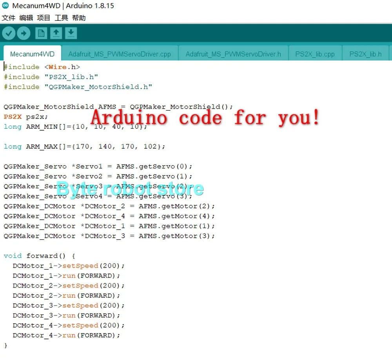Open the 文件 menu
392x359 pixels.
pos(9,18)
